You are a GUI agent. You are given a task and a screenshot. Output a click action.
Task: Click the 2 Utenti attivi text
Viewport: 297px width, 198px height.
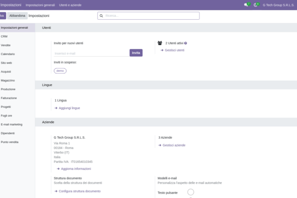(174, 43)
